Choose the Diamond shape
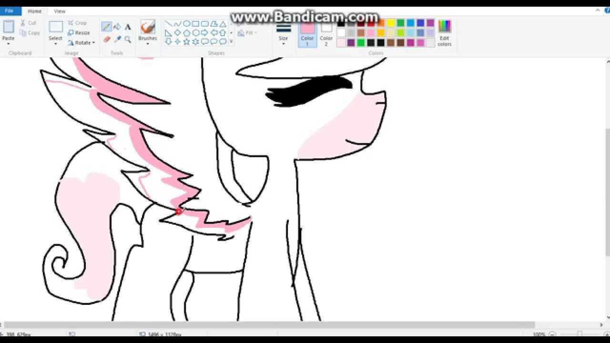Image resolution: width=610 pixels, height=343 pixels. tap(178, 33)
